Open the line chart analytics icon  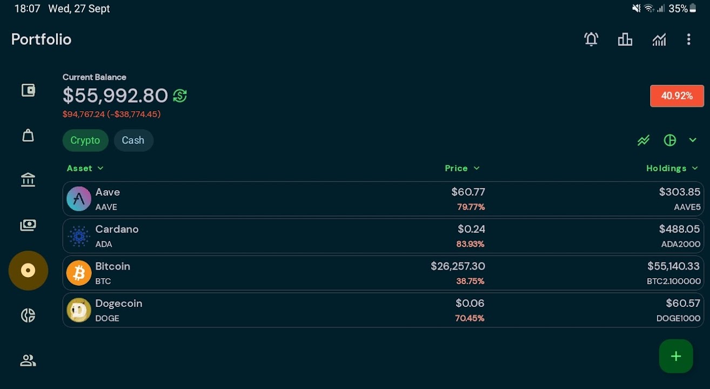coord(659,39)
